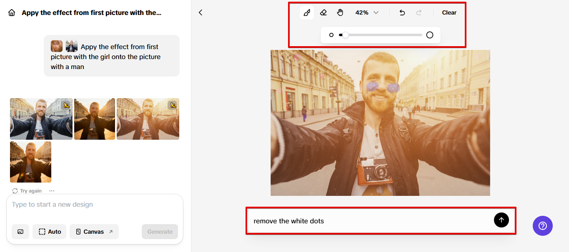Submit the remove white dots prompt
Image resolution: width=569 pixels, height=252 pixels.
pos(501,220)
